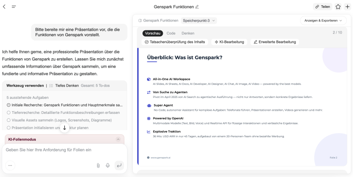Click the paperclip attachment icon
The height and width of the screenshot is (177, 353).
[x=98, y=166]
